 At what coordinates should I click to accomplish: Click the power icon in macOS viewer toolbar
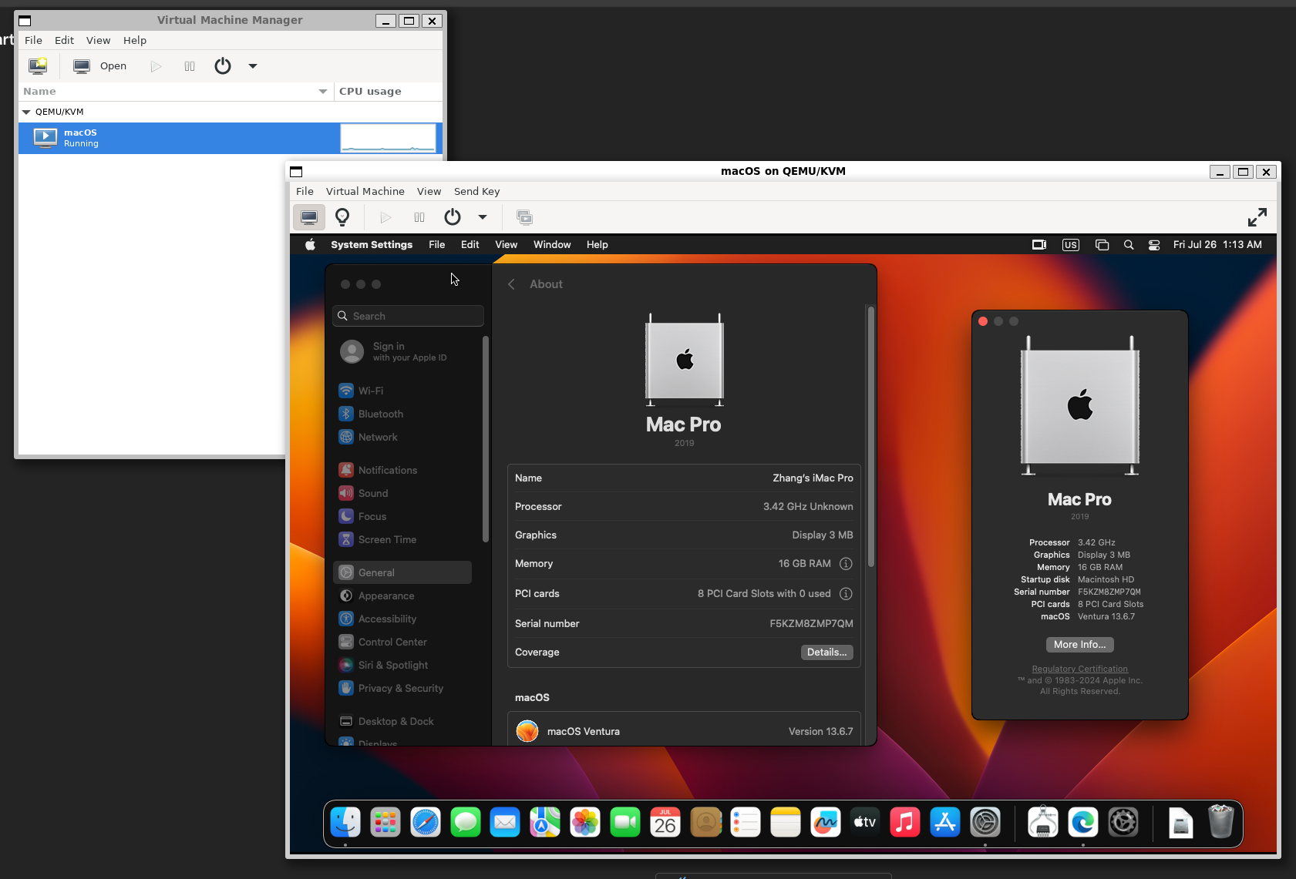(x=453, y=217)
